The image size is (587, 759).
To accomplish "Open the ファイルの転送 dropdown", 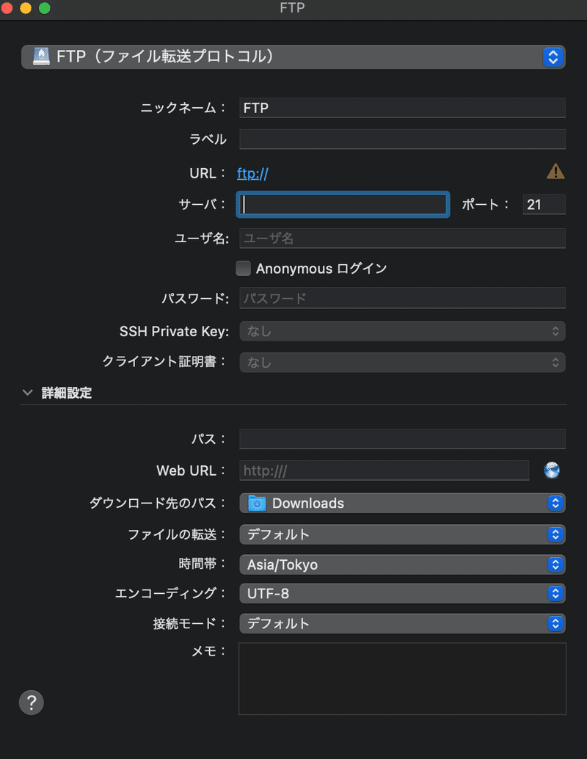I will point(402,534).
